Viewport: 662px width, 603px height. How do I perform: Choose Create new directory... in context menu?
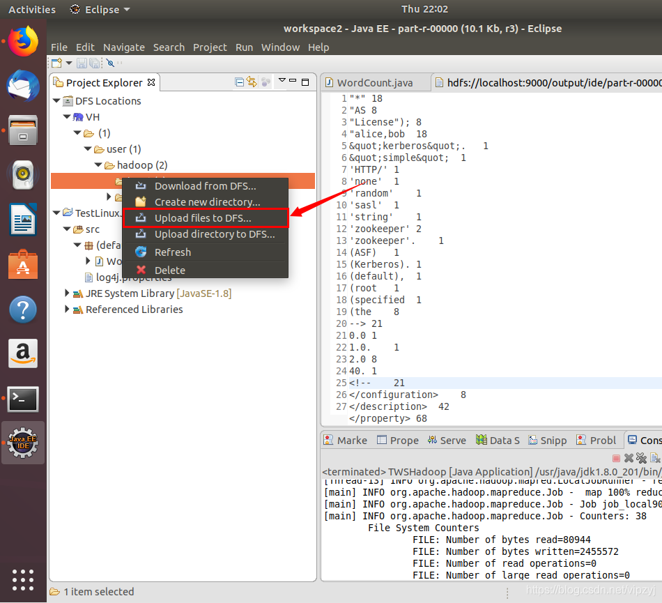205,202
